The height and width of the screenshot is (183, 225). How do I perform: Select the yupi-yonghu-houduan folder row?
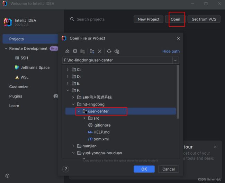[x=120, y=153]
